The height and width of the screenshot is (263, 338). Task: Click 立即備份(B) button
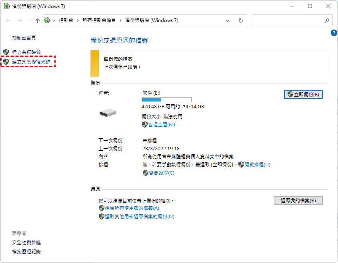(303, 95)
